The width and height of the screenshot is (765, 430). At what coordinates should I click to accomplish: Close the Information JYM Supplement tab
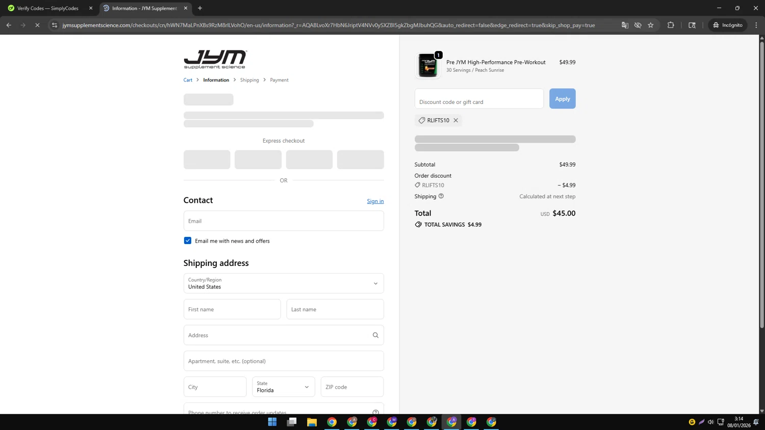(x=186, y=8)
